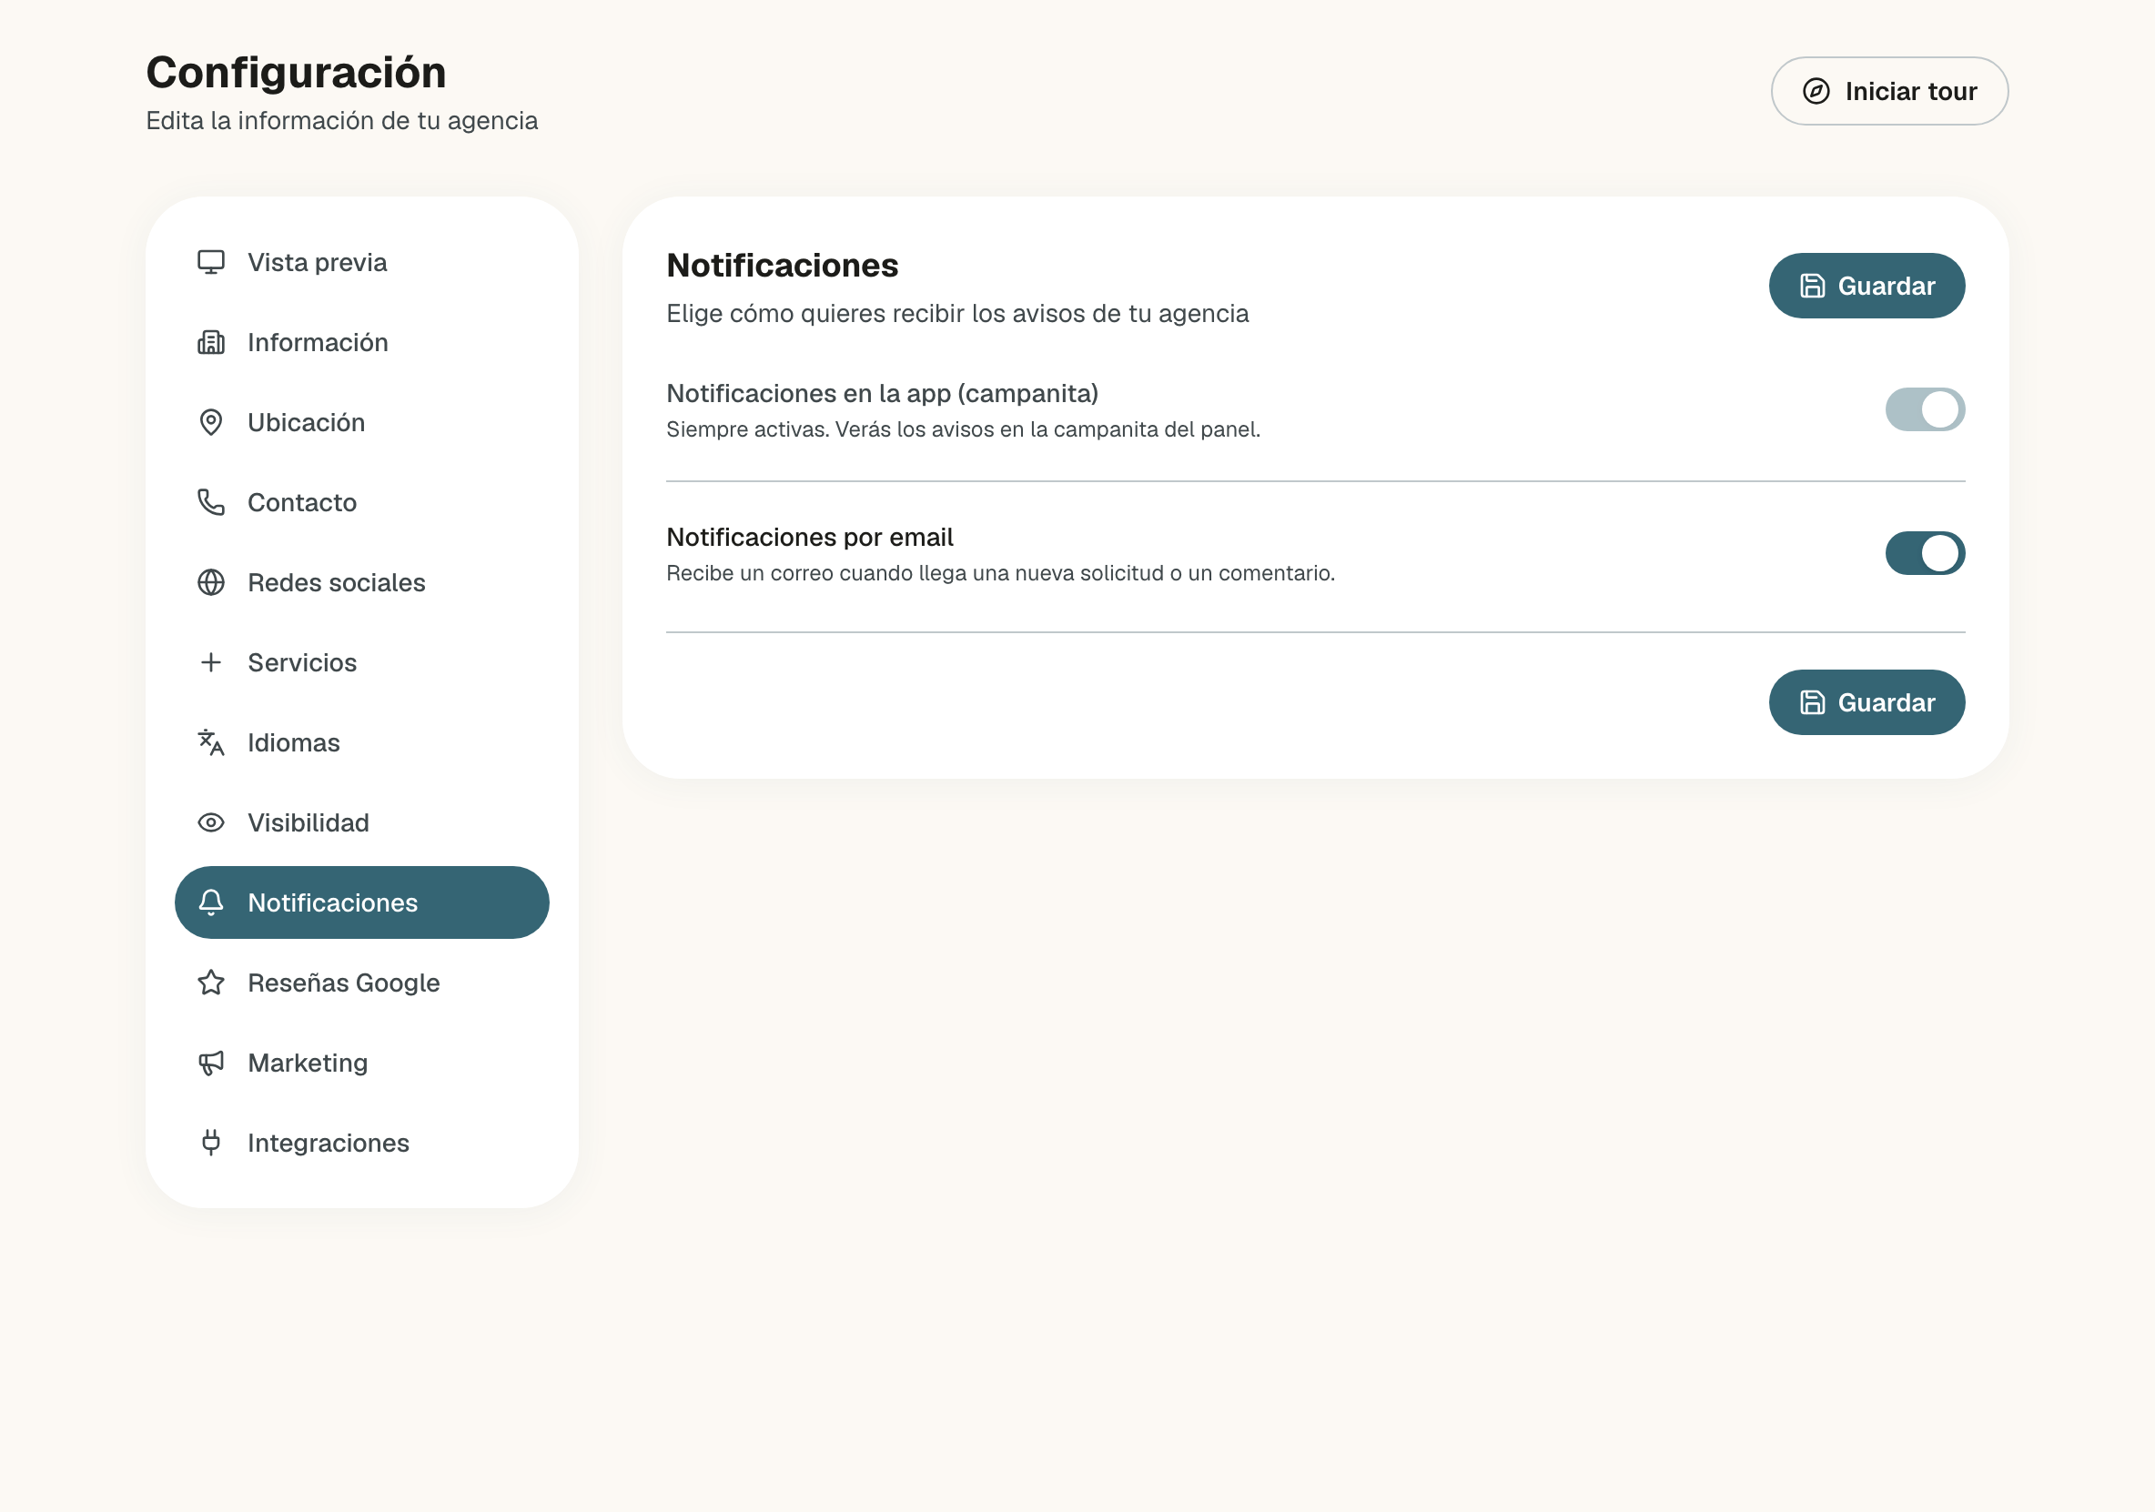Click the megaphone icon beside Marketing

[x=211, y=1063]
